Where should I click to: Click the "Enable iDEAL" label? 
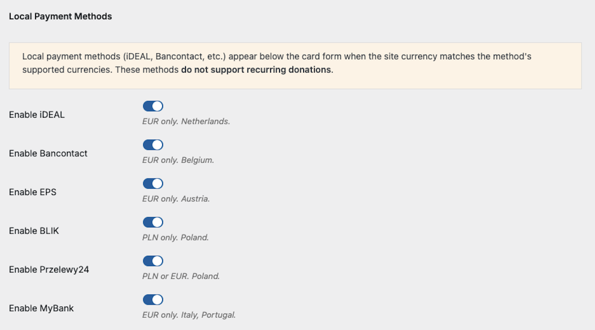(x=37, y=115)
